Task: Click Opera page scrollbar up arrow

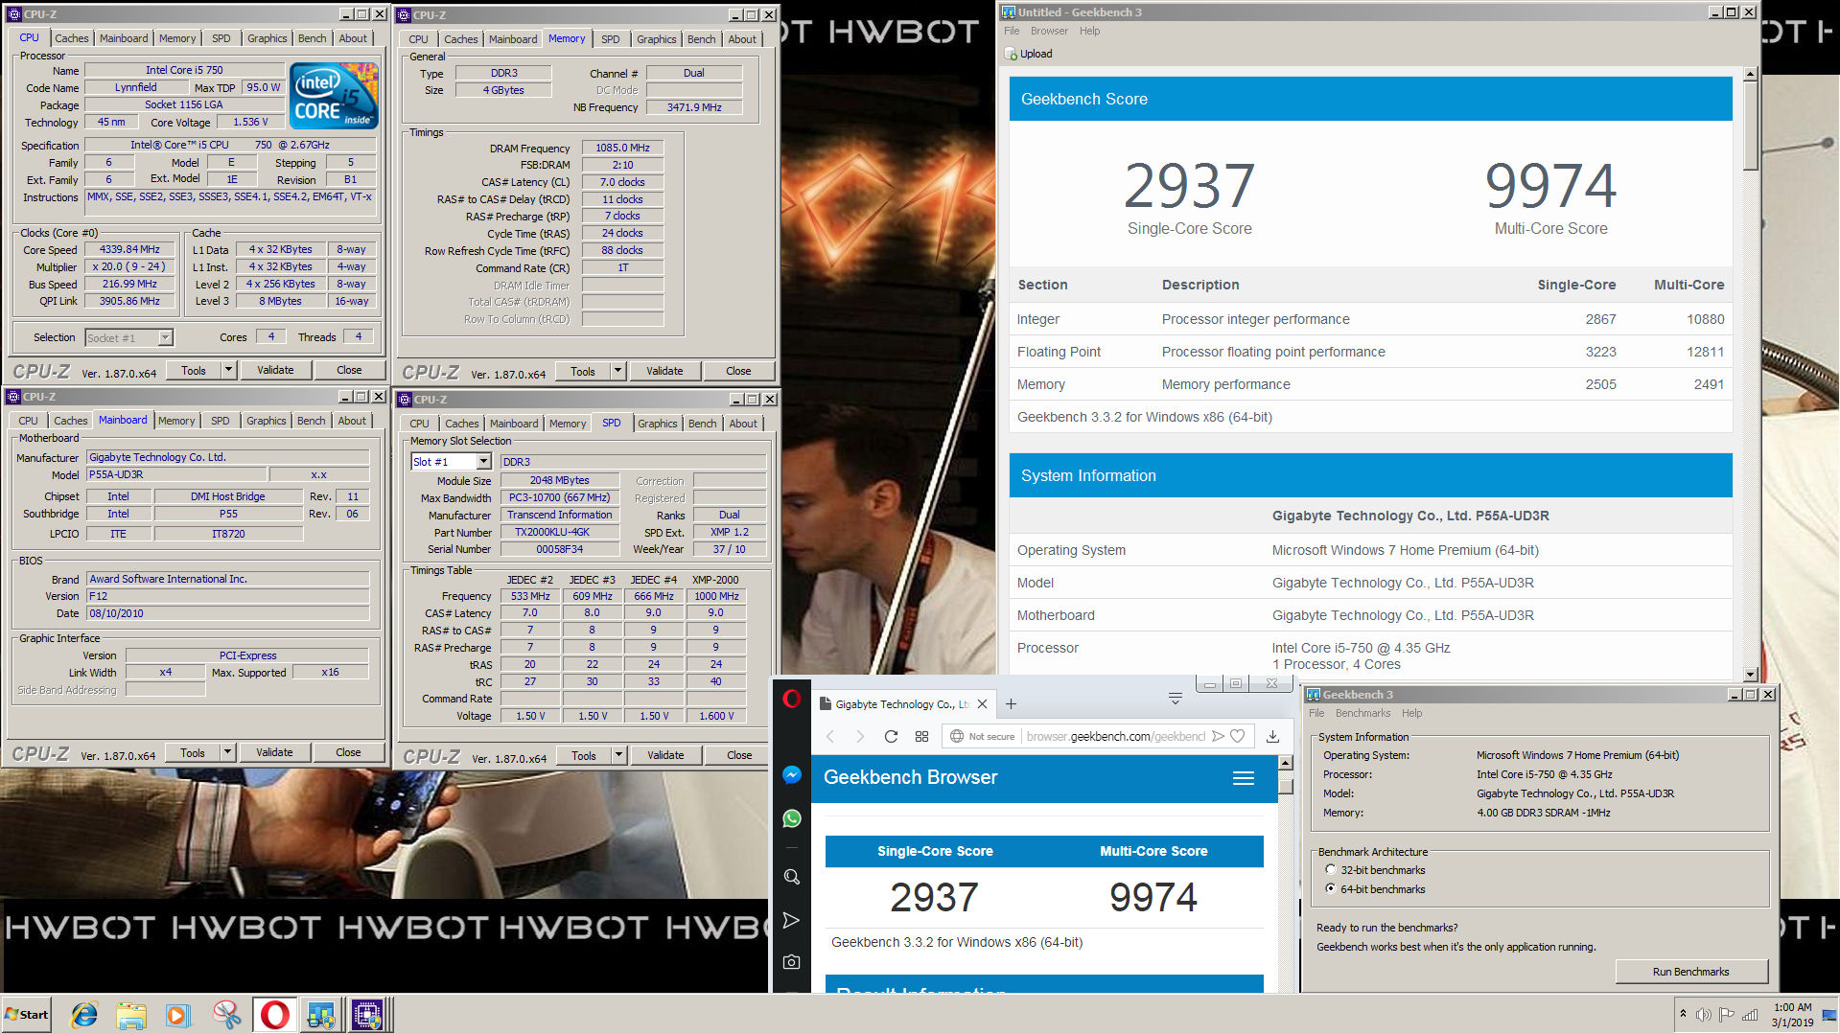Action: (x=1286, y=764)
